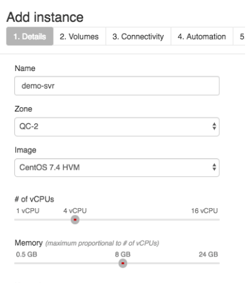
Task: Open the 1. Details tab
Action: [x=30, y=36]
